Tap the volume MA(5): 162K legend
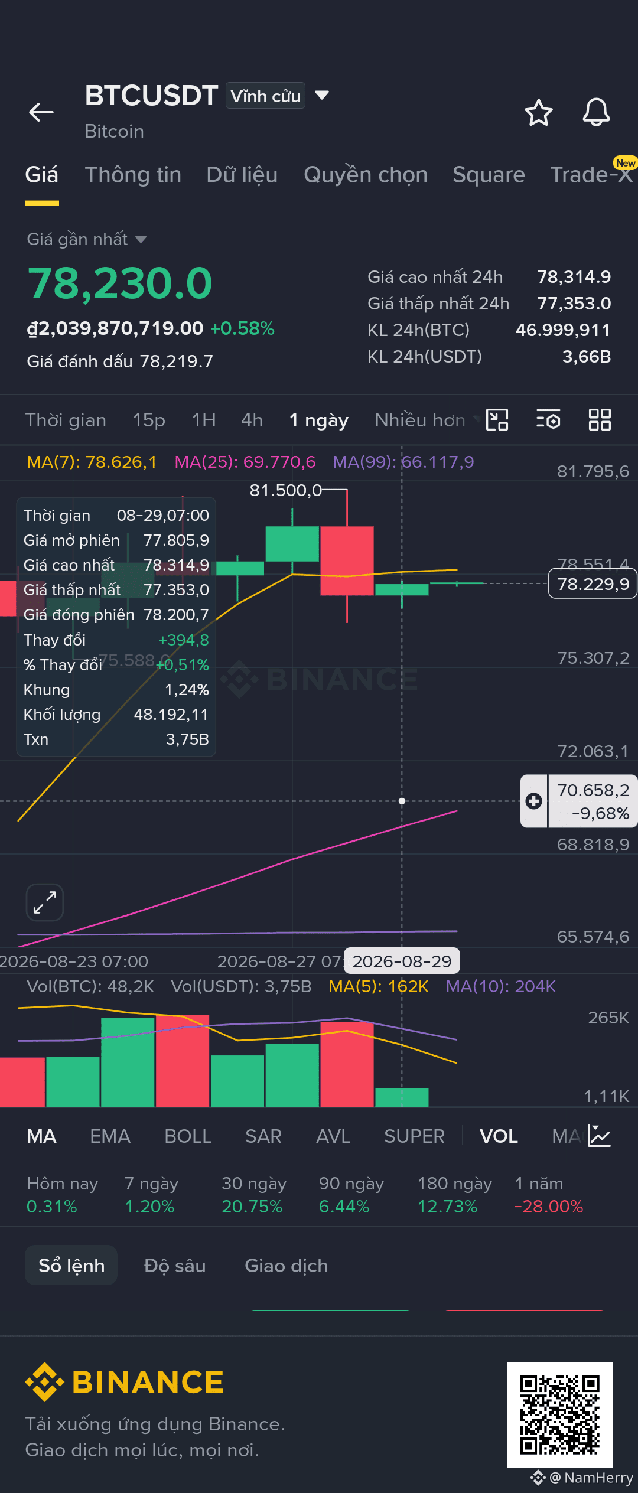 tap(379, 986)
